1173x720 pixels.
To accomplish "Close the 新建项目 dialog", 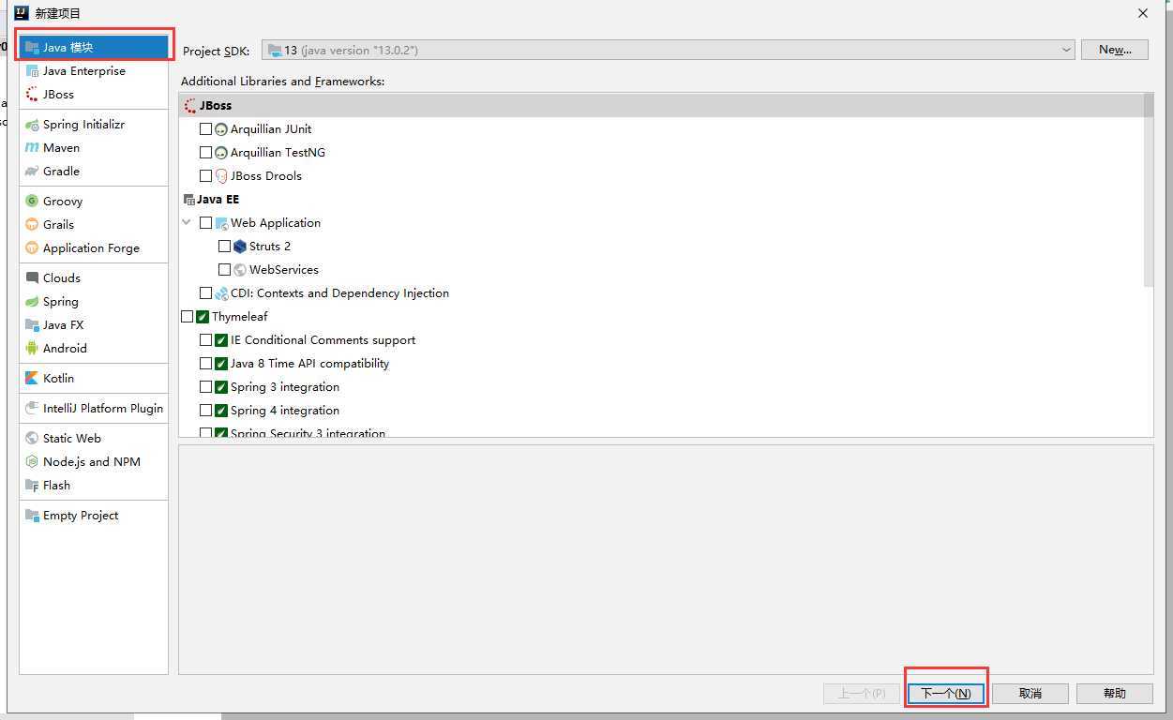I will 1143,13.
